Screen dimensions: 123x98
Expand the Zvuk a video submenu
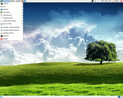coord(12,24)
